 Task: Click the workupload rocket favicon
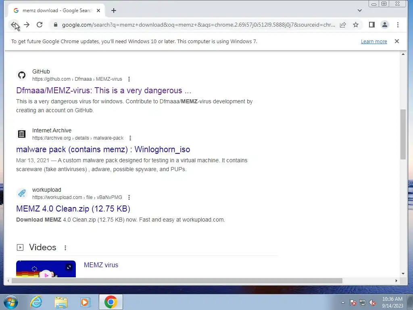point(22,193)
